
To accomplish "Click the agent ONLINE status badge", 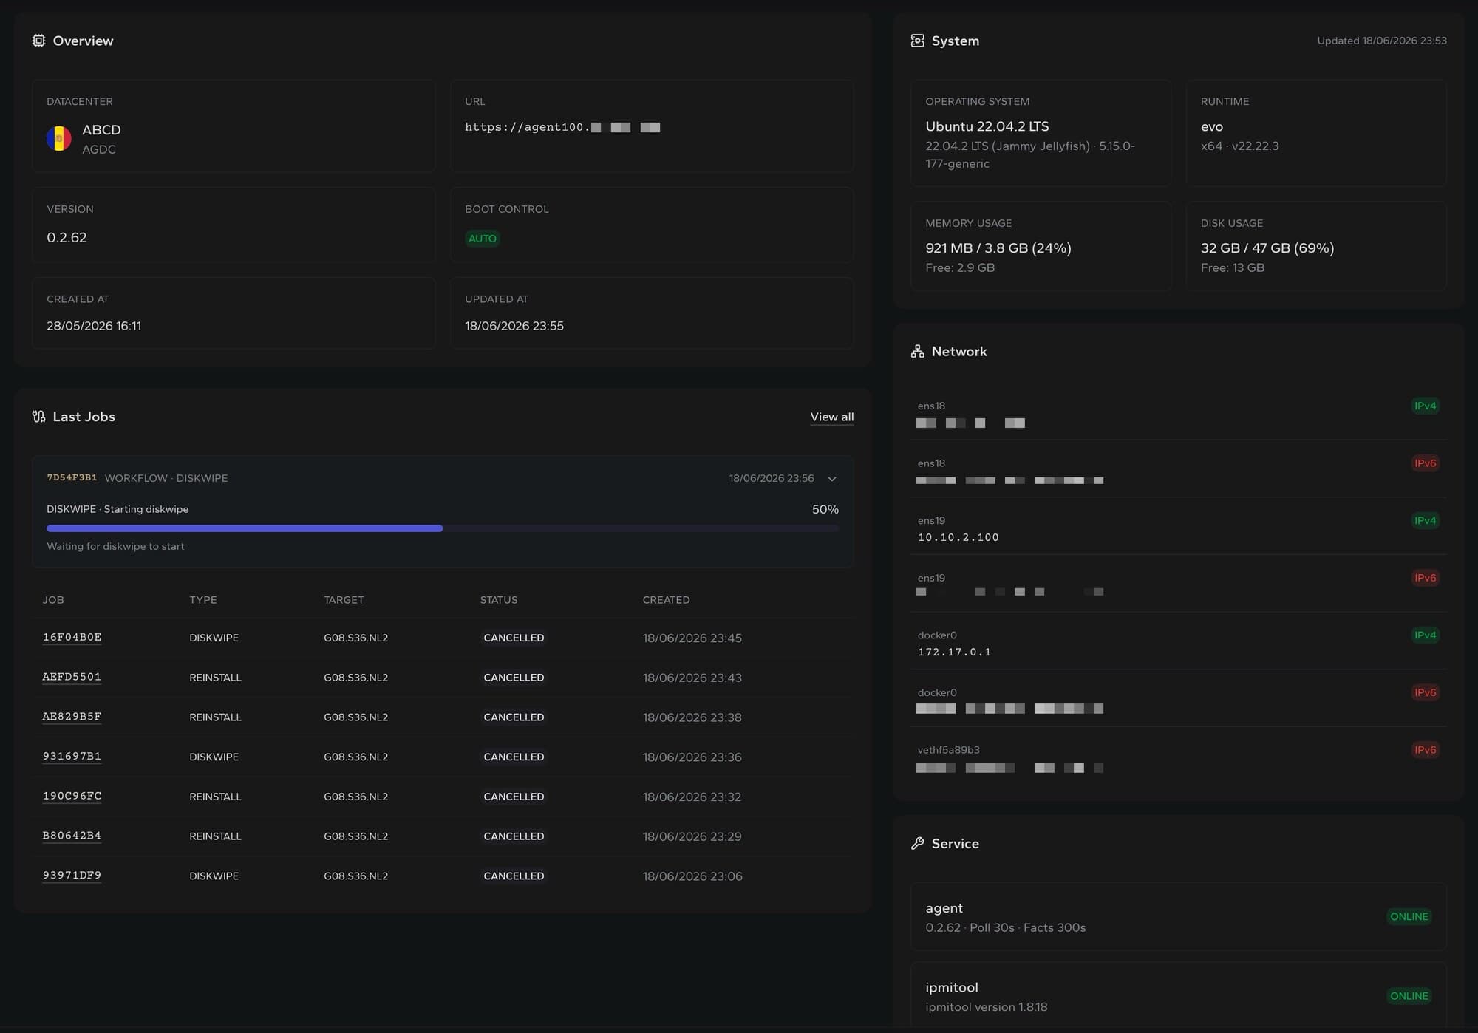I will point(1409,917).
